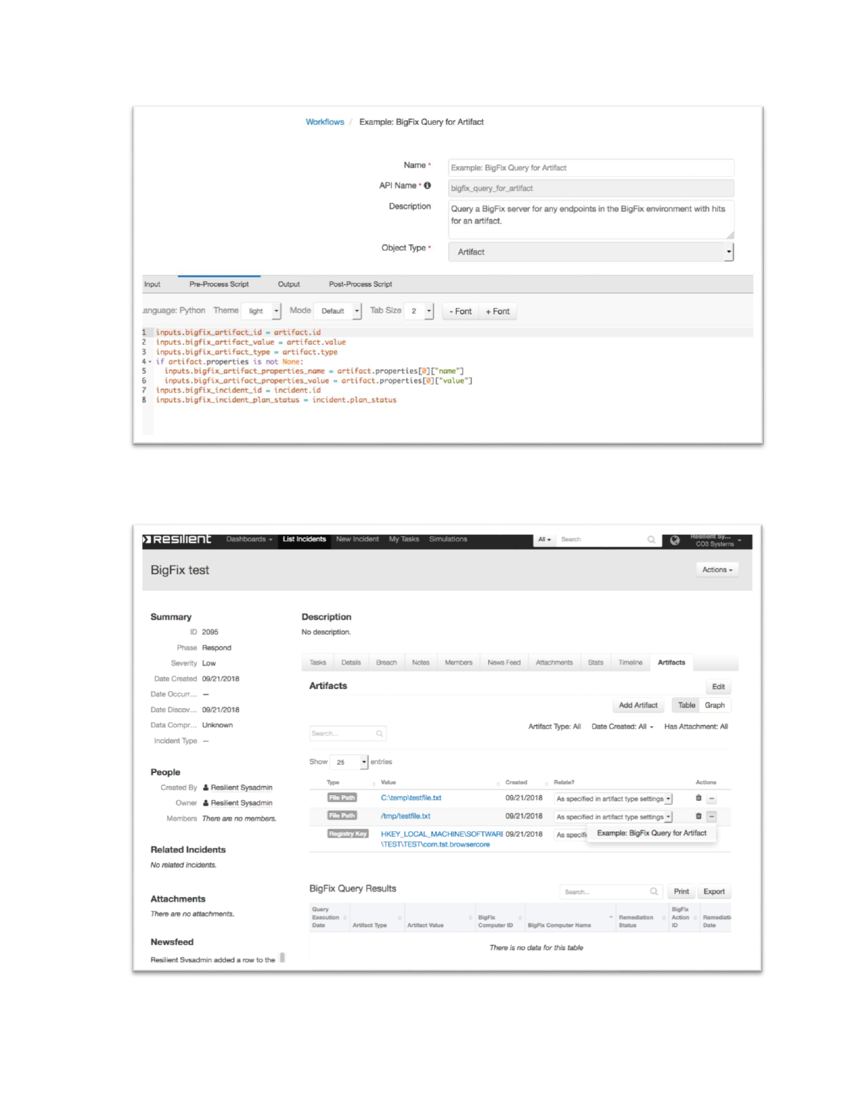Image resolution: width=849 pixels, height=1099 pixels.
Task: Click the Owner user icon
Action: point(206,803)
